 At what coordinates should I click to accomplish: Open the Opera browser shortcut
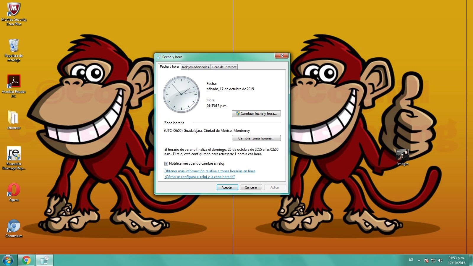click(14, 190)
